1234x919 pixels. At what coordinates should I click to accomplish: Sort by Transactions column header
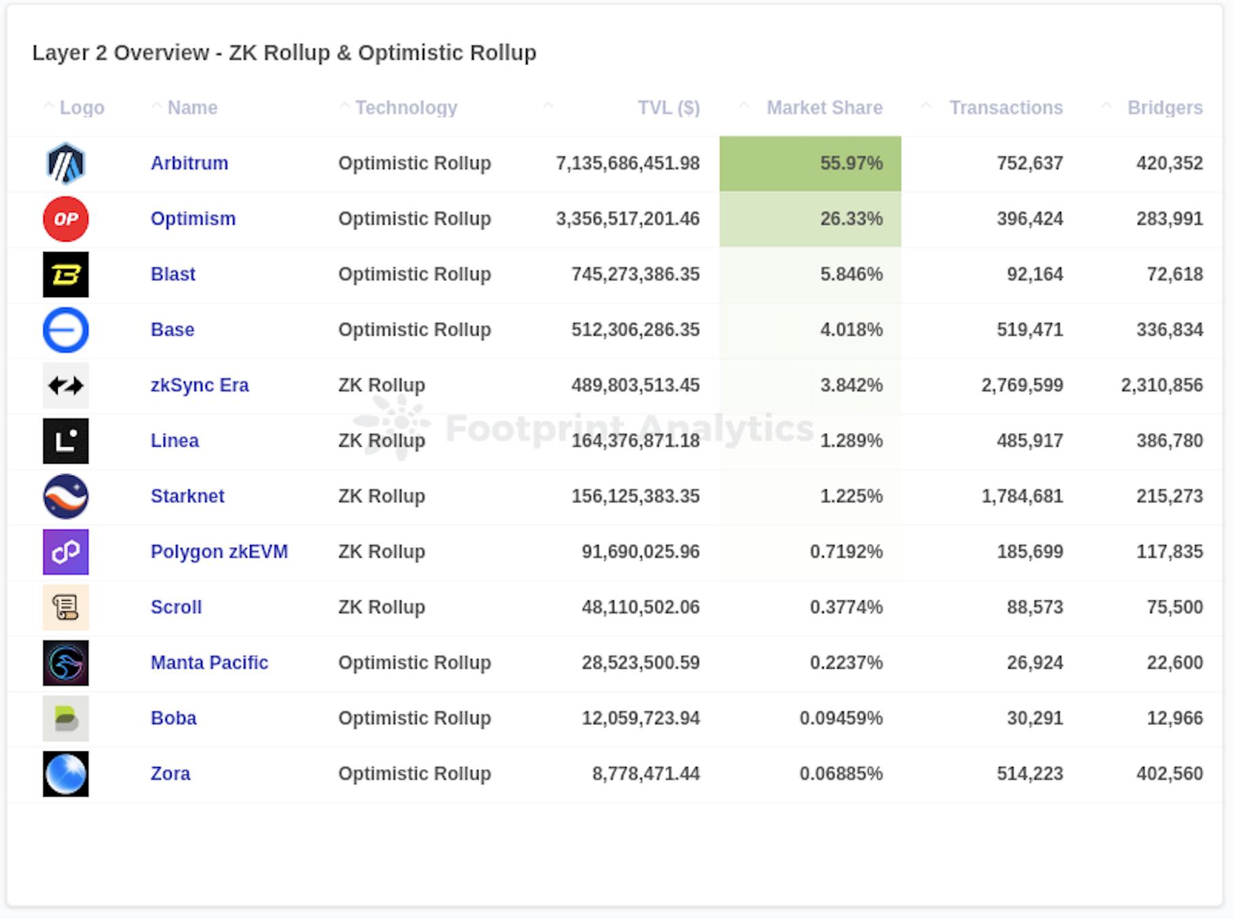(1005, 108)
